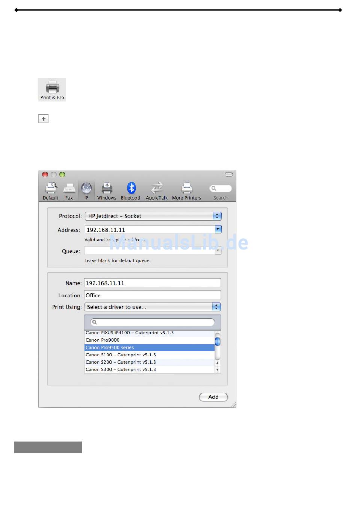Select Canon PIXUS iP4100 - Gutenprint driver
The image size is (357, 525).
click(150, 333)
